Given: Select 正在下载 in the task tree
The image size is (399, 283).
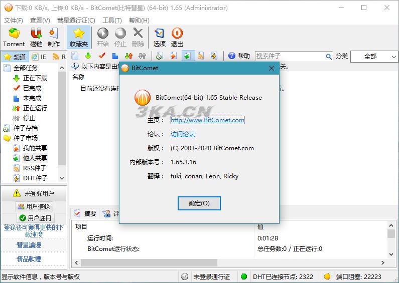Looking at the screenshot, I should (x=35, y=78).
